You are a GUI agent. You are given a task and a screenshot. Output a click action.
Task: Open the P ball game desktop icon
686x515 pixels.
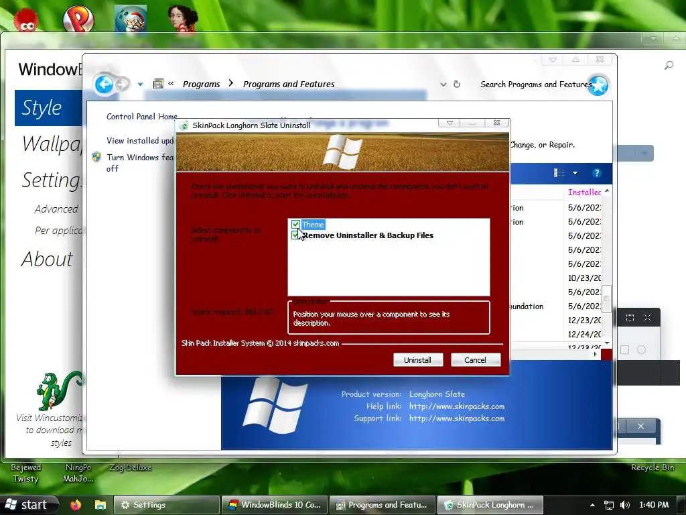tap(78, 19)
